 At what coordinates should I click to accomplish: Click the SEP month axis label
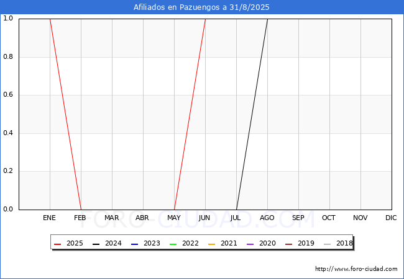[298, 218]
